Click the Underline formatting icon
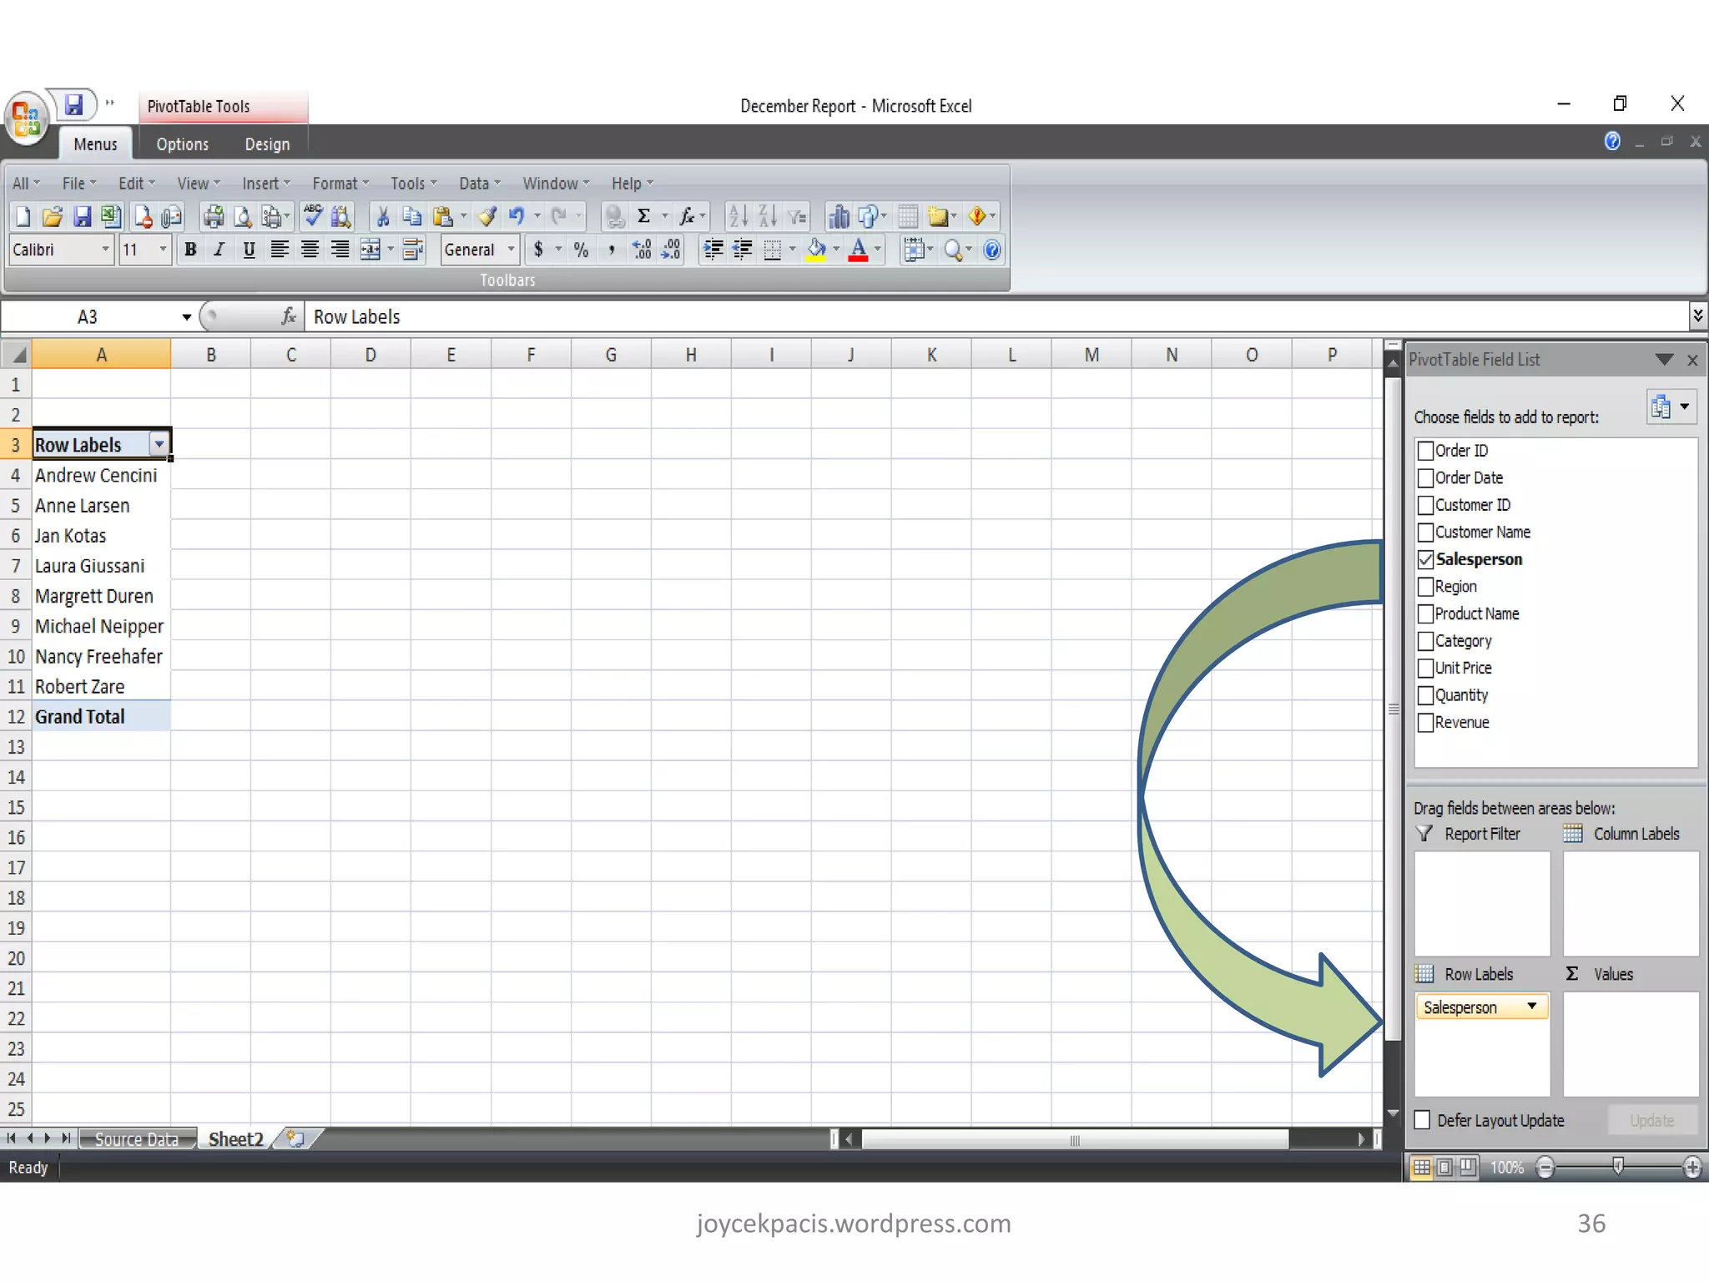Screen dimensions: 1709x1282 click(249, 250)
